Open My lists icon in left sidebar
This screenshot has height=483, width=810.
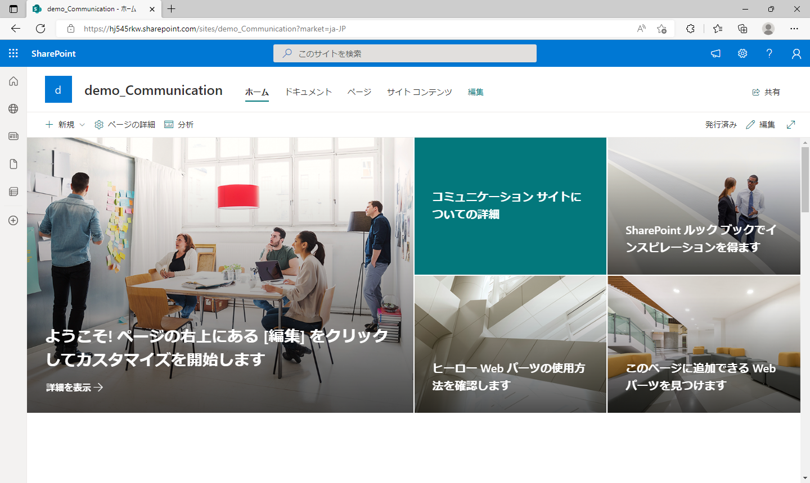pyautogui.click(x=13, y=192)
